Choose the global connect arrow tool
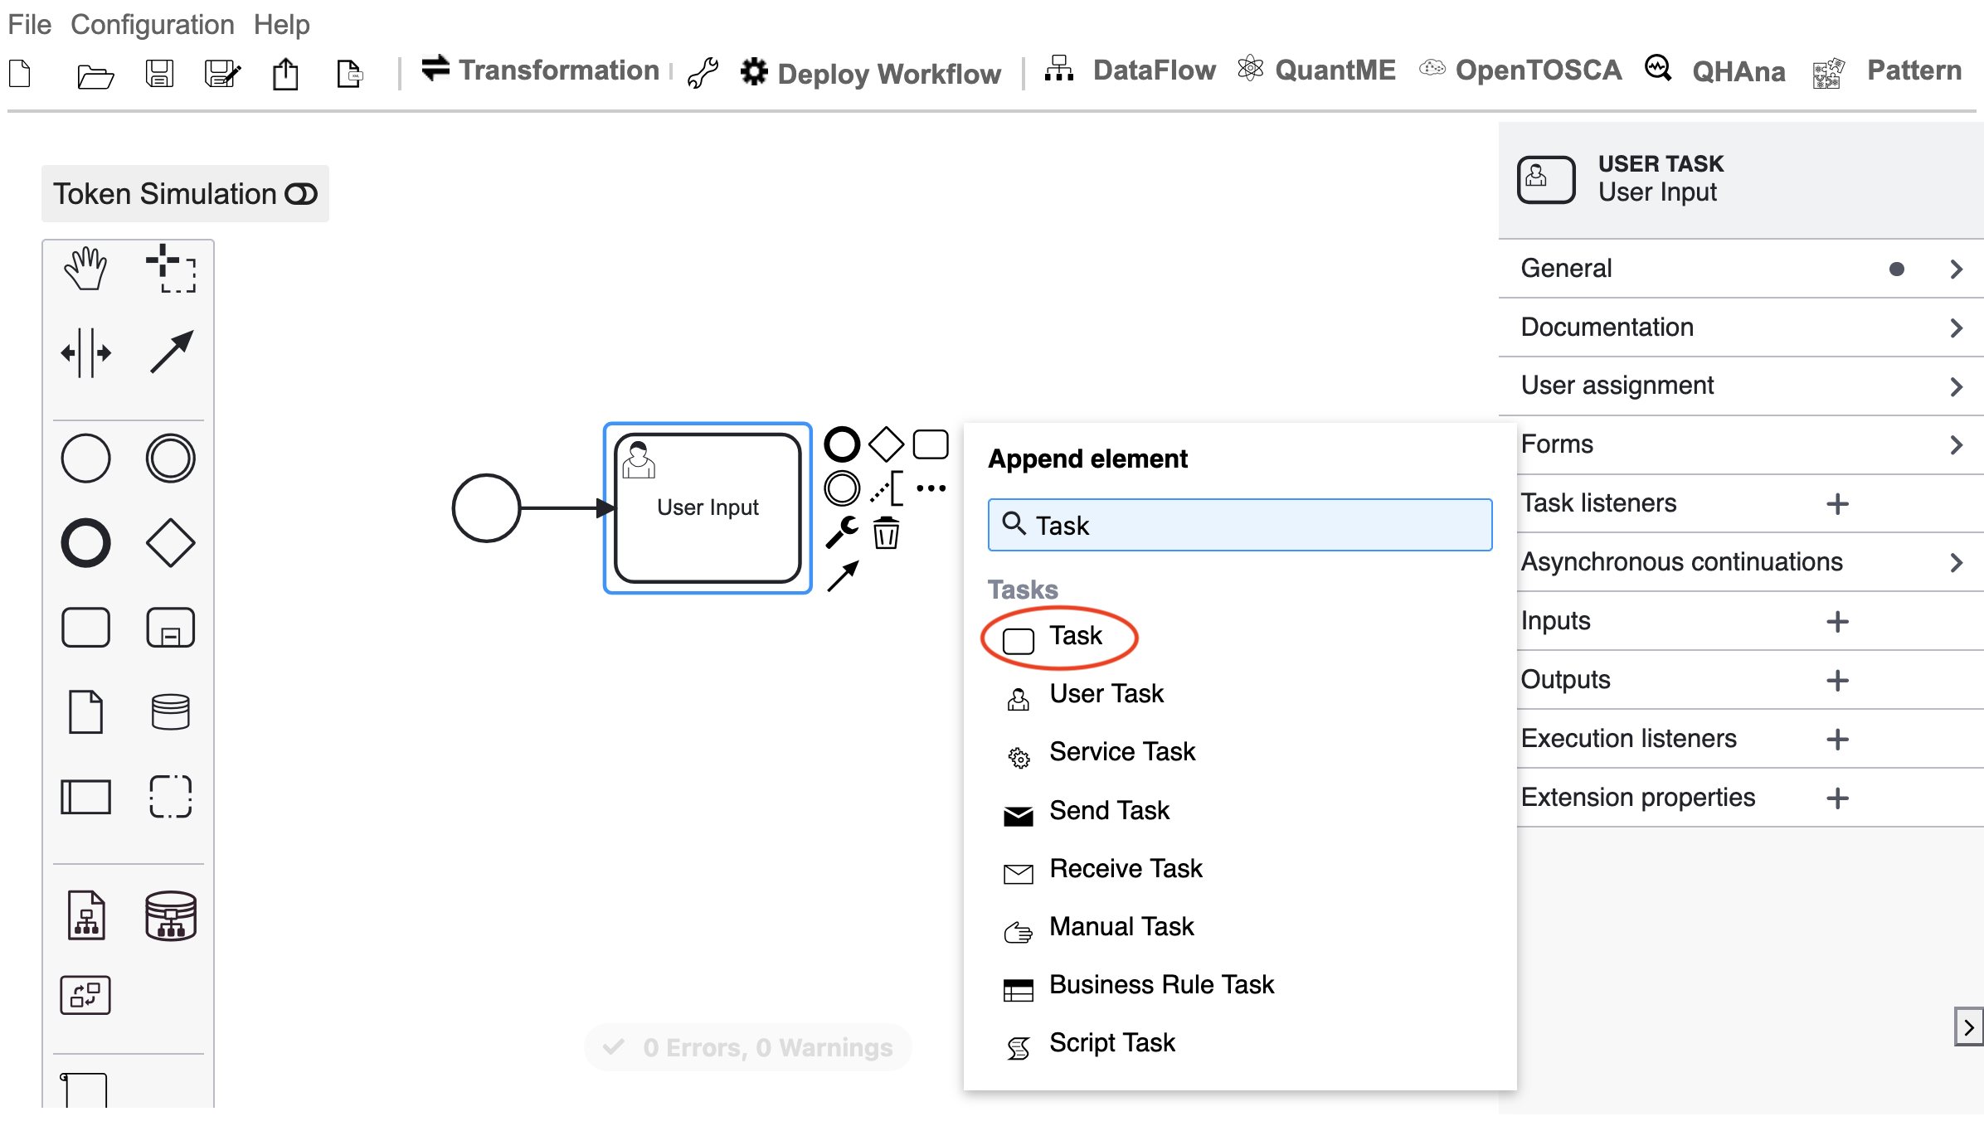 [171, 353]
